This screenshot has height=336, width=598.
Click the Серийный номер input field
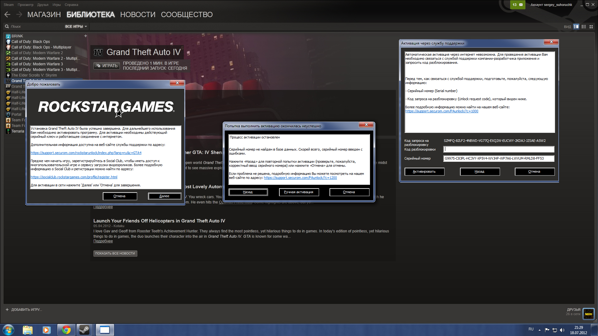[499, 159]
